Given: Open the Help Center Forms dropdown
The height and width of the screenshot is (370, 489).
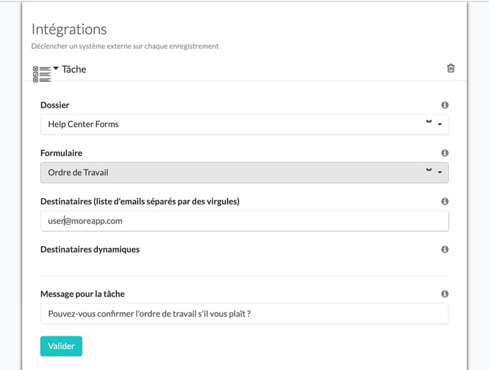Looking at the screenshot, I should [x=234, y=124].
